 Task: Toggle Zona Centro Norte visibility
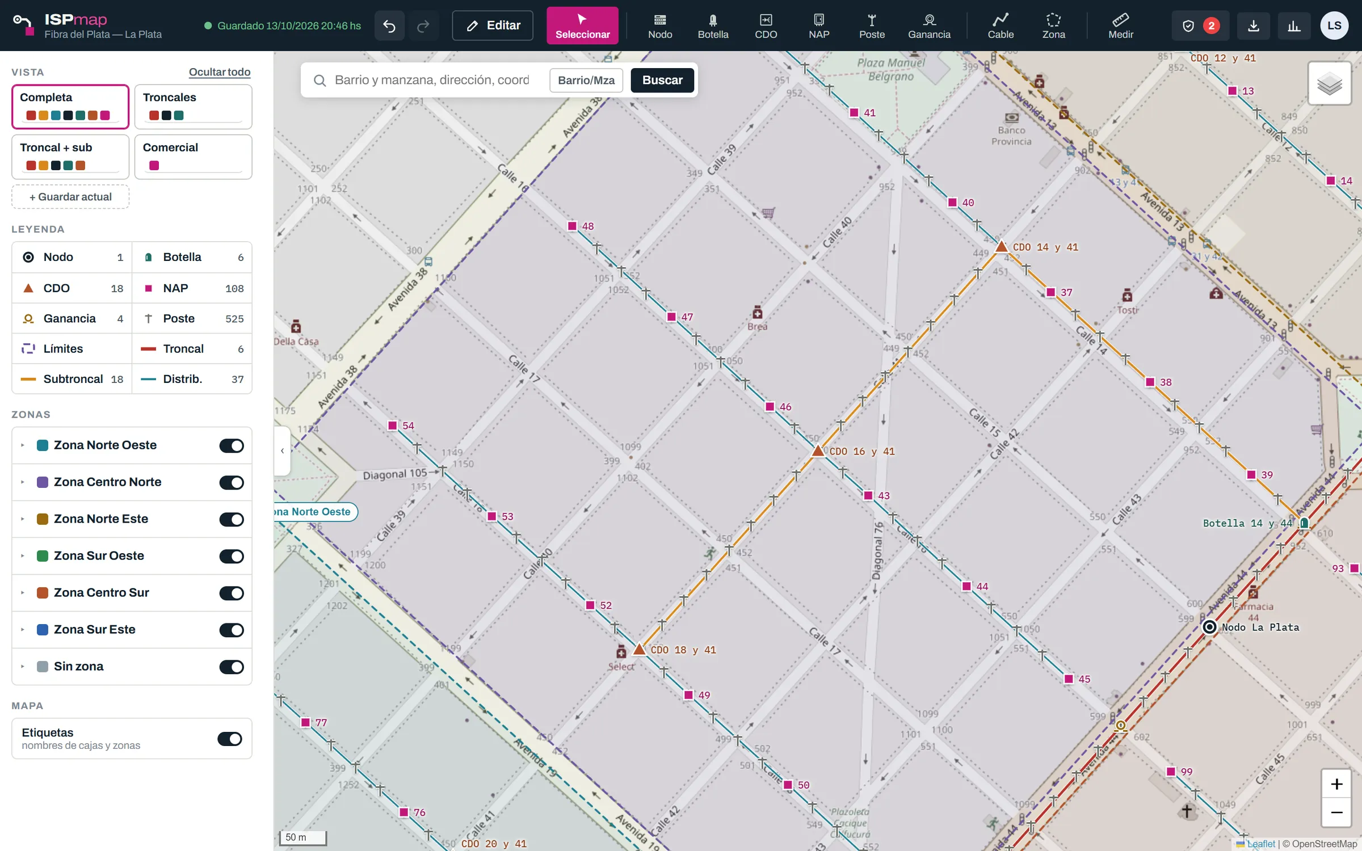pos(232,482)
